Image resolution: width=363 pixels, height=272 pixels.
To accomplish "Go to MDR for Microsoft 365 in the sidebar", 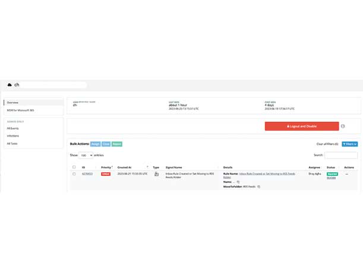I will pyautogui.click(x=21, y=110).
